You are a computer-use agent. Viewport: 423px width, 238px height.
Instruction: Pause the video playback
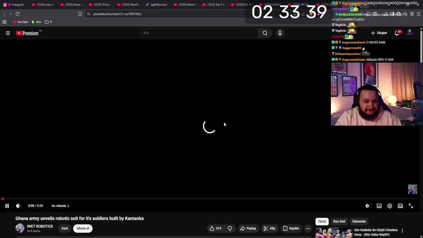[7, 206]
